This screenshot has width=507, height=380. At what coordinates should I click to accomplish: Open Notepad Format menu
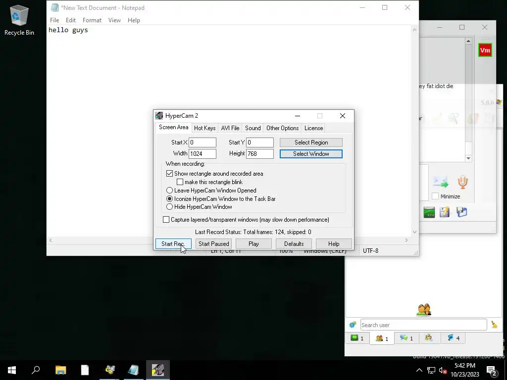[x=92, y=20]
